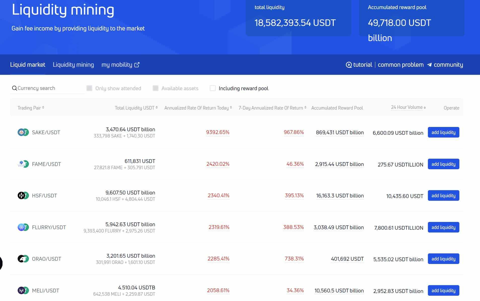Sort by Total Liquidity USDT column

136,108
